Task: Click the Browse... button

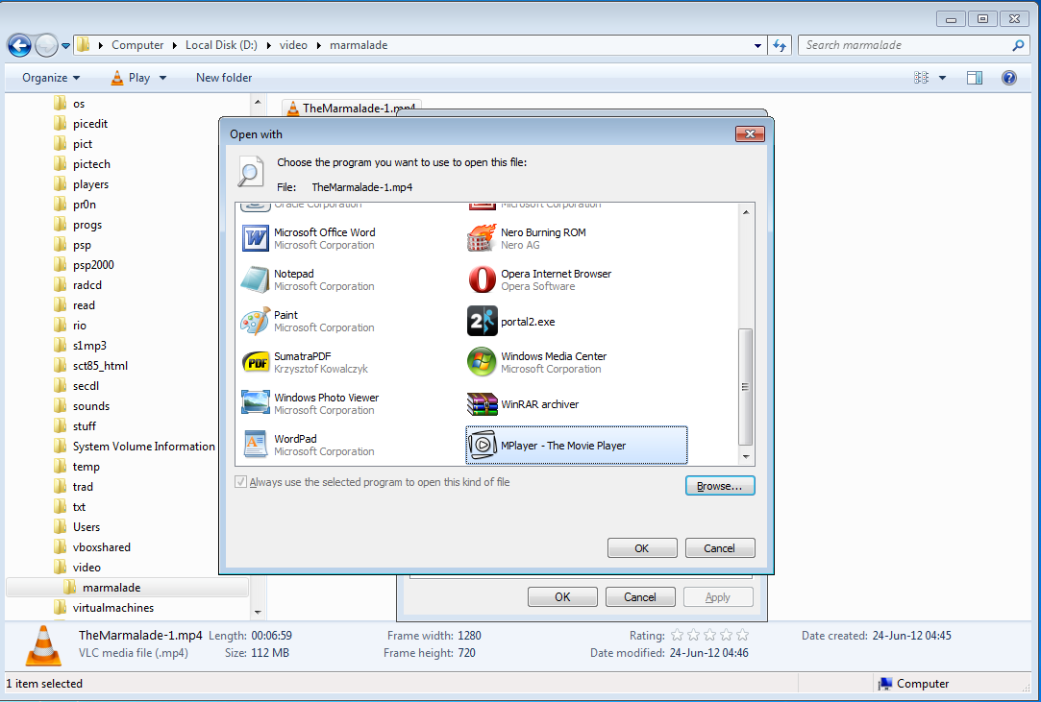Action: click(720, 486)
